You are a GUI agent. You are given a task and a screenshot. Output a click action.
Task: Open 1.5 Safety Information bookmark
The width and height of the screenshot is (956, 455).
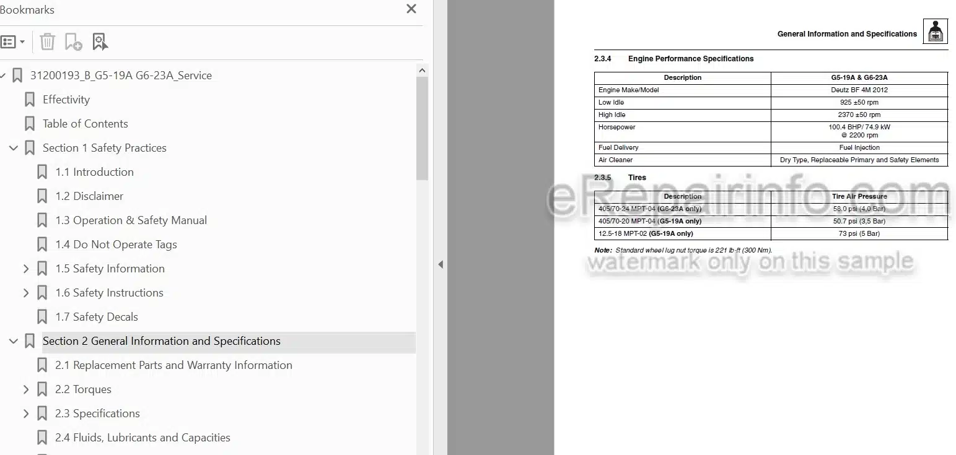pos(110,269)
